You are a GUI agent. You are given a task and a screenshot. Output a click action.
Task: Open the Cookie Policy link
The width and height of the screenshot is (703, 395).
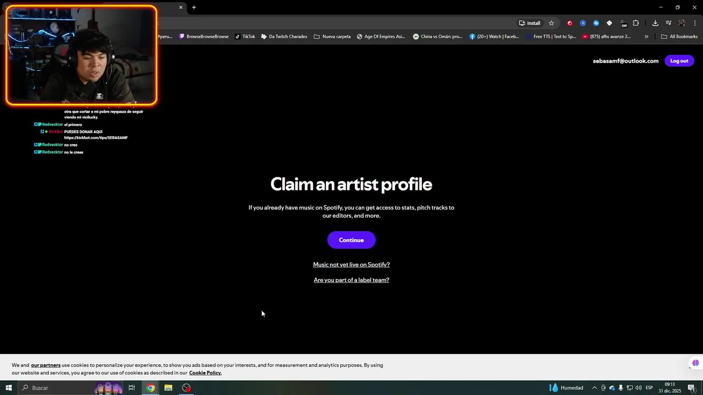205,373
